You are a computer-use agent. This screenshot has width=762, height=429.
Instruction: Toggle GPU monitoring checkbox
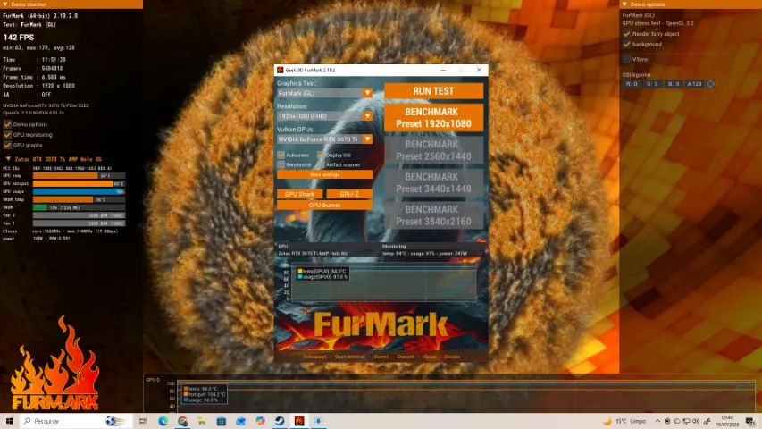(x=7, y=135)
